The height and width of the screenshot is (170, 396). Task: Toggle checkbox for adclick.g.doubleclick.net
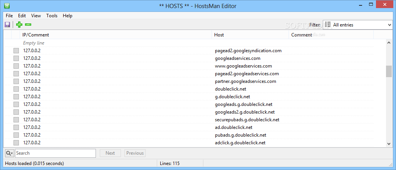(x=16, y=143)
